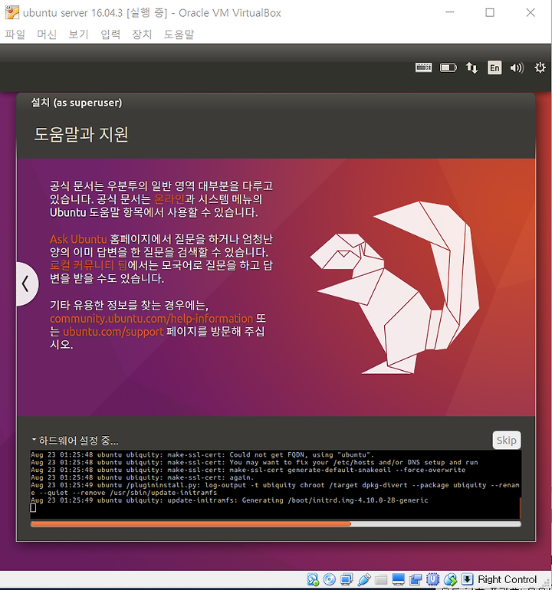Go to previous slide with left chevron
This screenshot has width=552, height=590.
tap(25, 284)
